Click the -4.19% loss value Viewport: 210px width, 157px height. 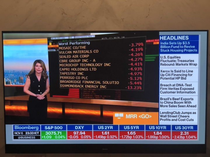[x=136, y=49]
